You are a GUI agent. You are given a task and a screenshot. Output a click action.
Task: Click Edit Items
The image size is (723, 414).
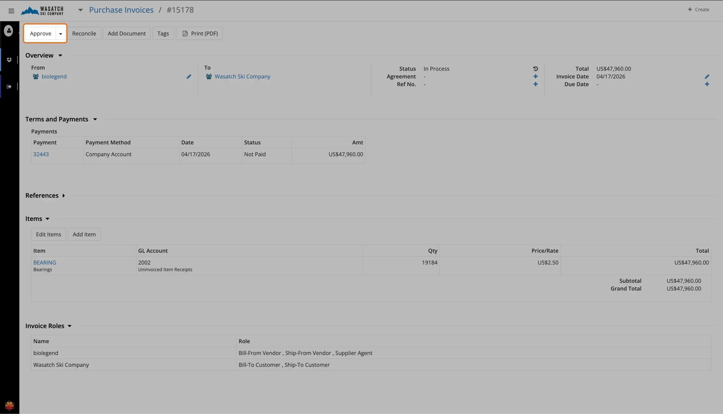(x=48, y=234)
